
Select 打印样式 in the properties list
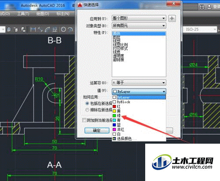tap(139, 48)
